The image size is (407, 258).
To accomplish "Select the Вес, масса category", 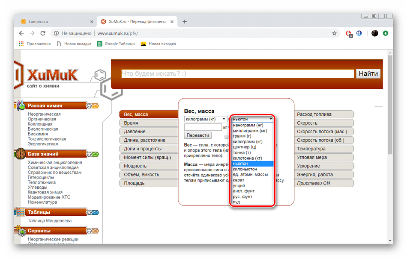I will (149, 114).
